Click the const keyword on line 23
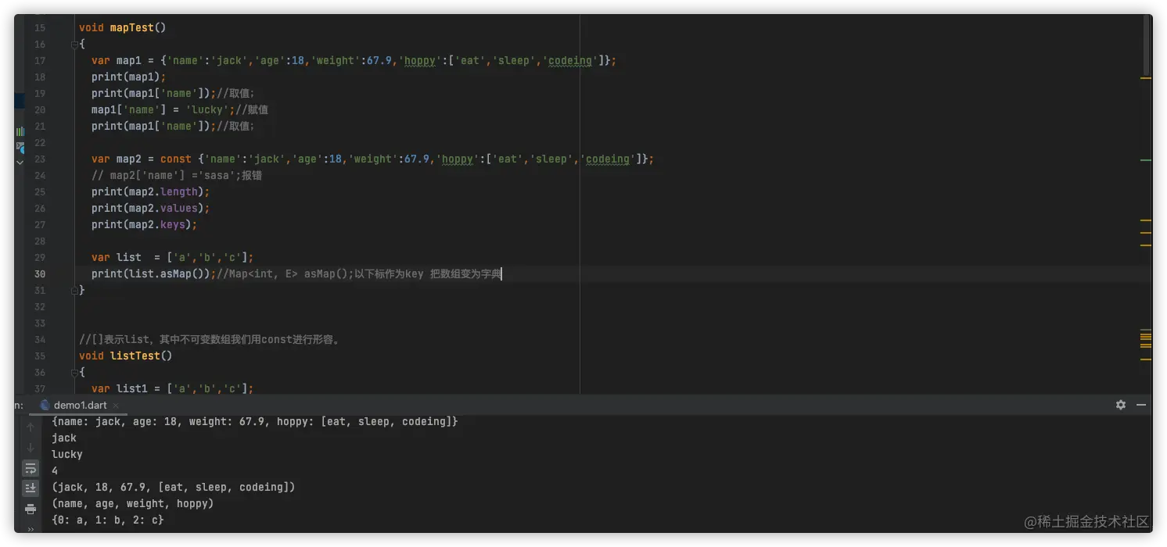This screenshot has width=1167, height=547. tap(176, 159)
